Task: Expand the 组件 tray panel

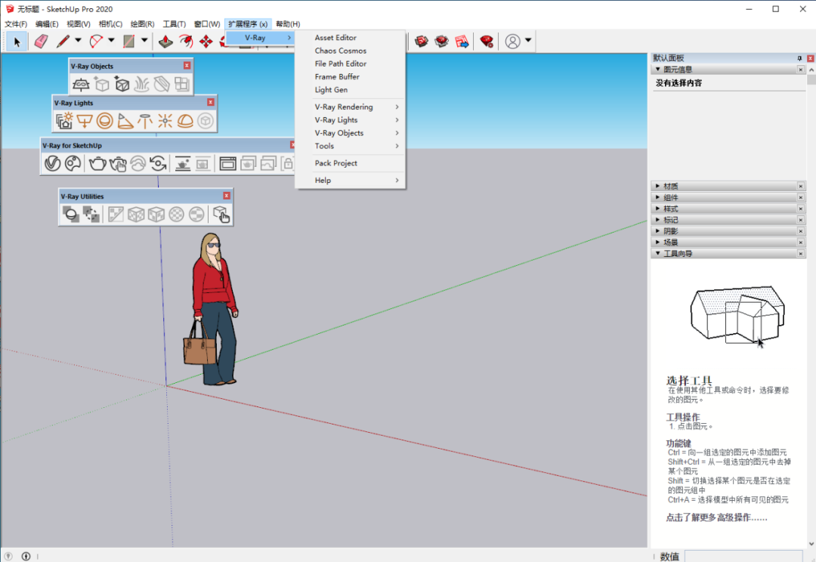Action: coord(727,198)
